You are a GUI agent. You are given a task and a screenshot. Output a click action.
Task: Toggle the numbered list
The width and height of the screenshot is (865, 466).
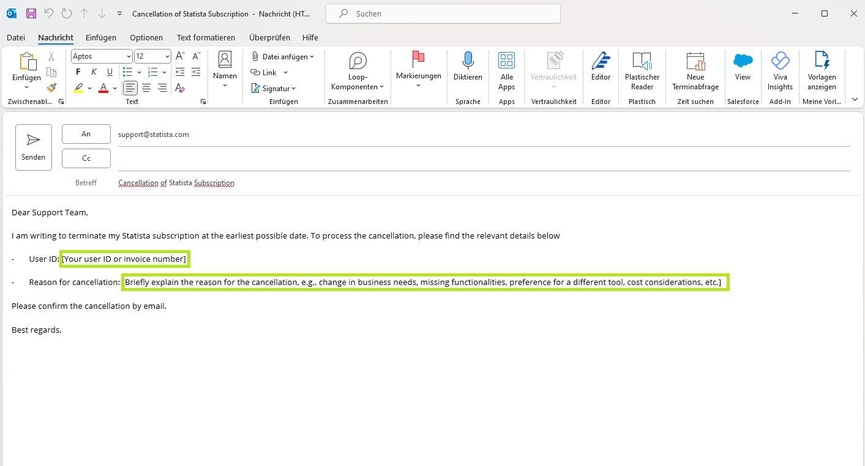pos(153,72)
